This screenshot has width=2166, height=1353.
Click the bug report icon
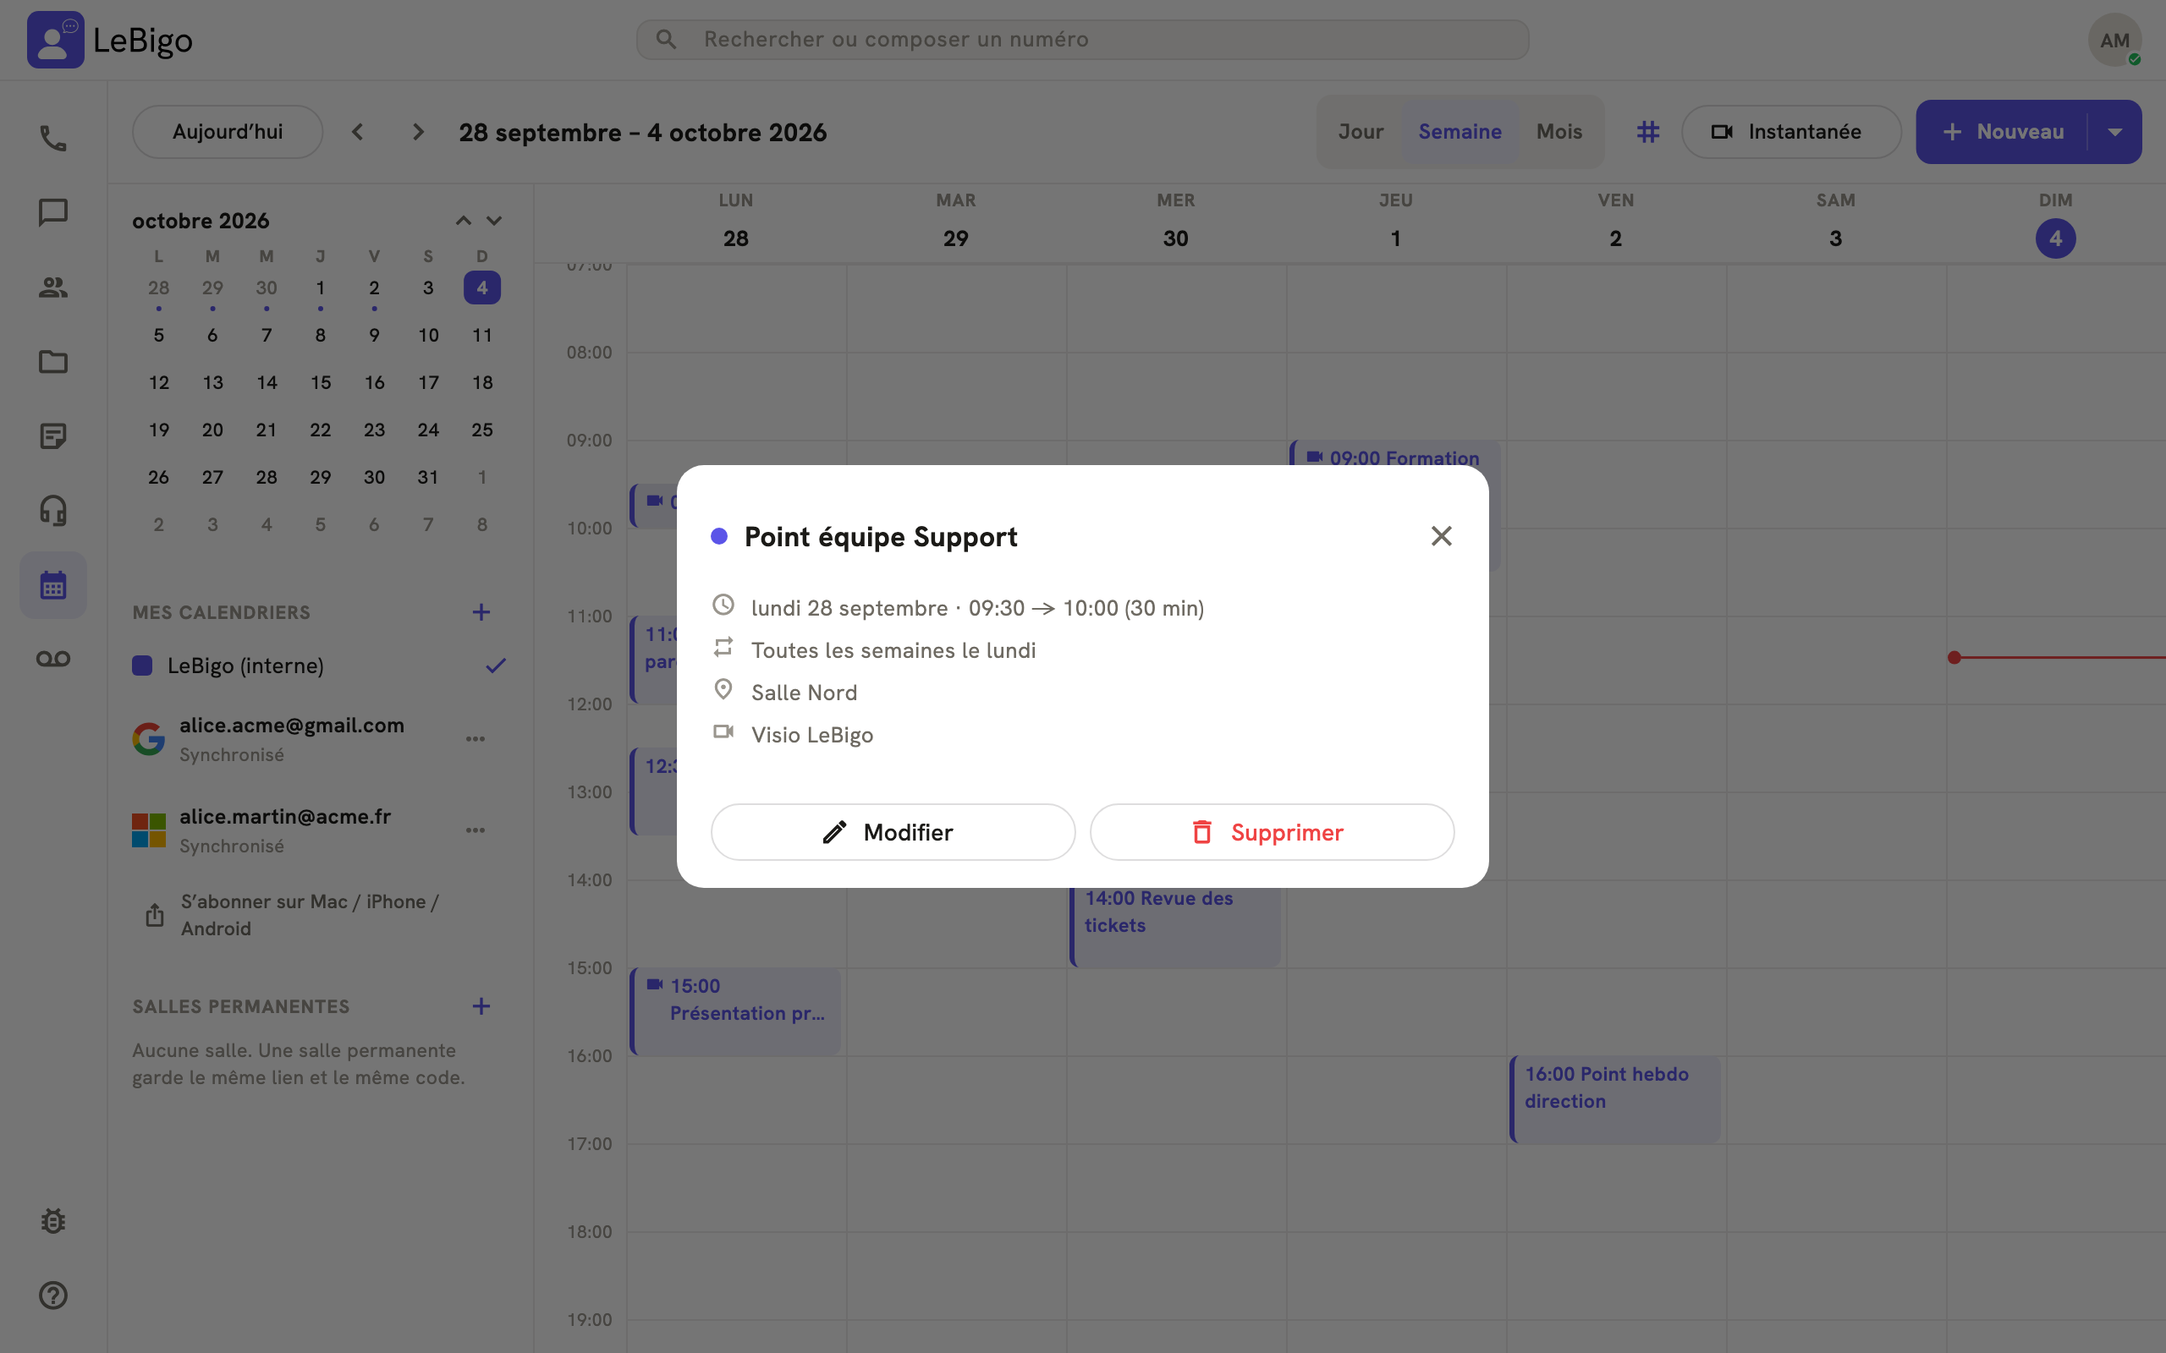52,1220
